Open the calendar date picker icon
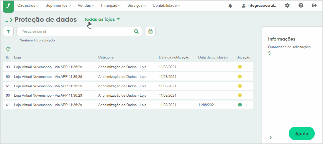The height and width of the screenshot is (144, 323). [150, 31]
